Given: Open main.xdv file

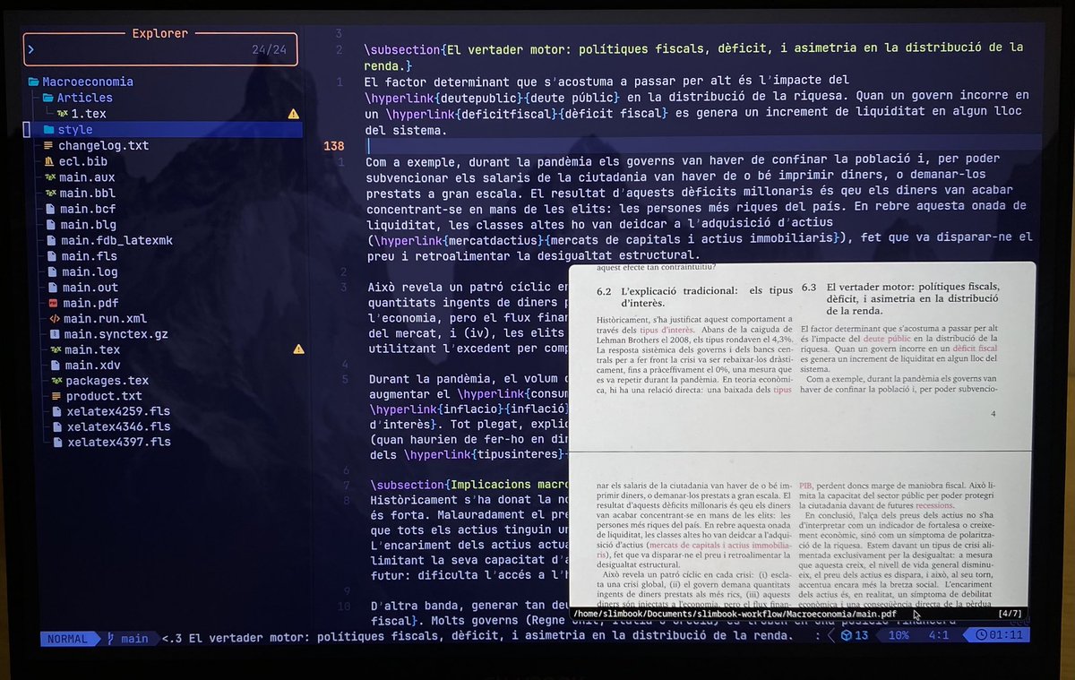Looking at the screenshot, I should pyautogui.click(x=92, y=365).
